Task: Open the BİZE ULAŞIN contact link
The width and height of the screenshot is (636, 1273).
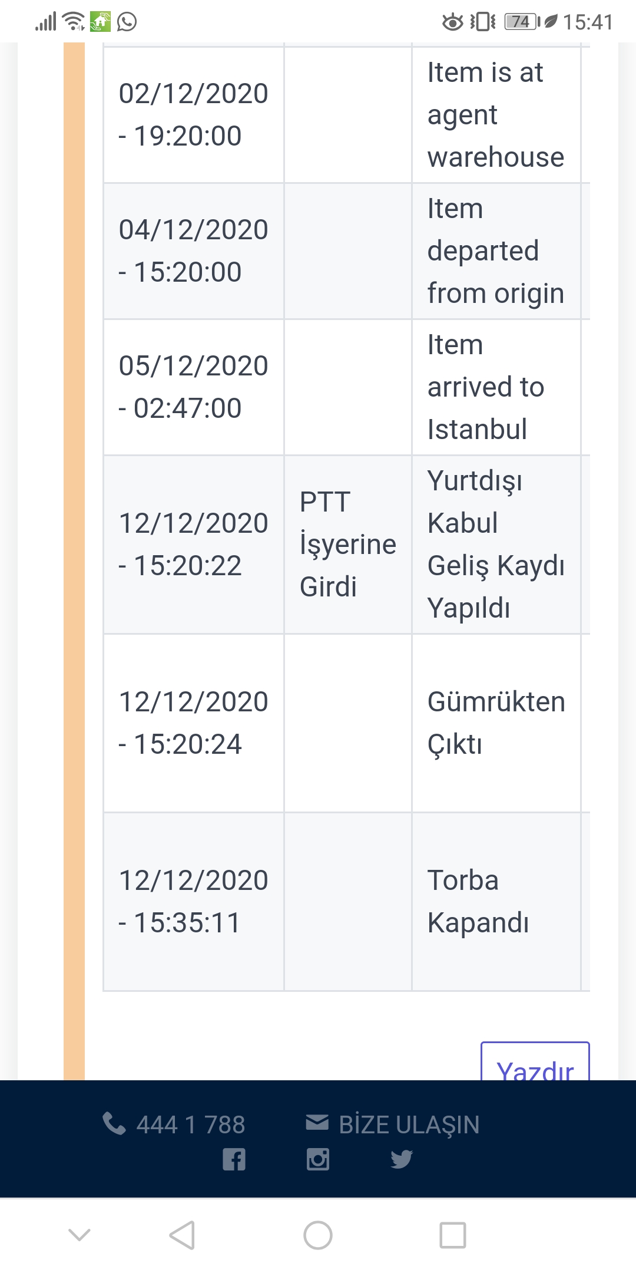Action: 409,1124
